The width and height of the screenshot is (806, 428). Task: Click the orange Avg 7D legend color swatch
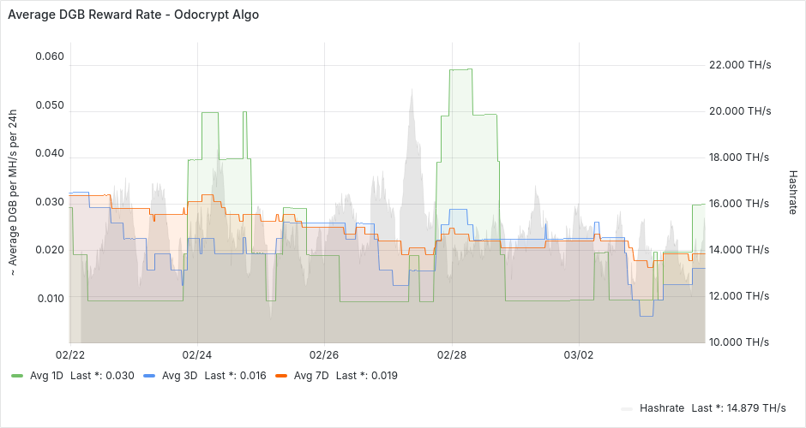pyautogui.click(x=281, y=375)
